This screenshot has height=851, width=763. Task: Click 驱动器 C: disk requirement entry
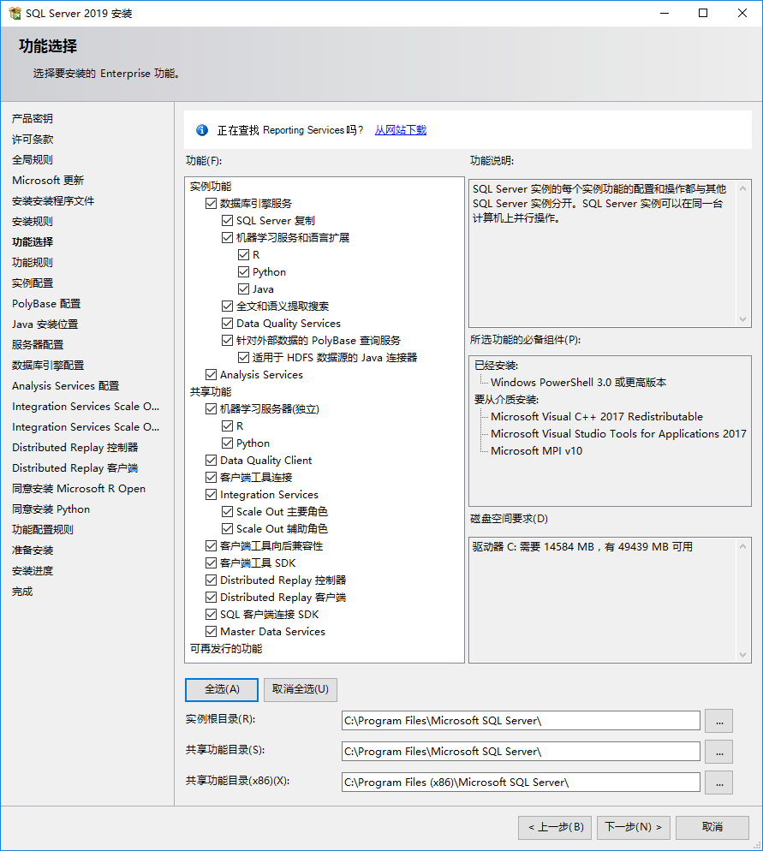(582, 547)
